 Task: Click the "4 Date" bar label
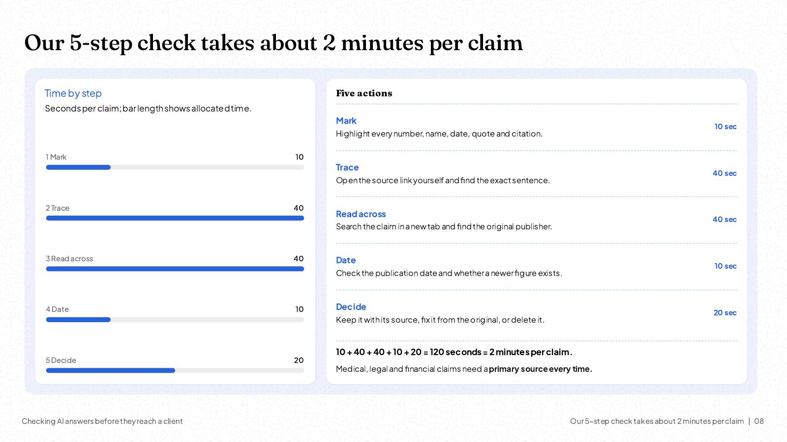point(58,309)
